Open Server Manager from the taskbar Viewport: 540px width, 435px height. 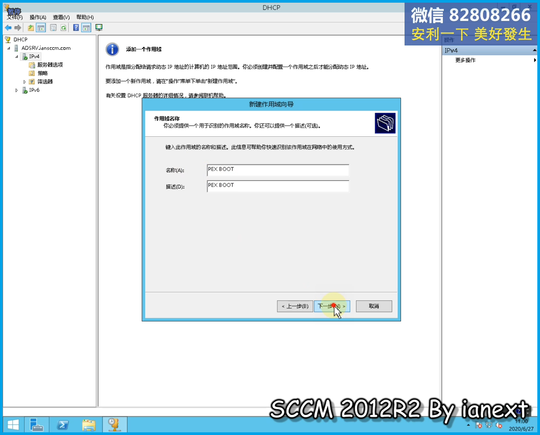[x=37, y=425]
